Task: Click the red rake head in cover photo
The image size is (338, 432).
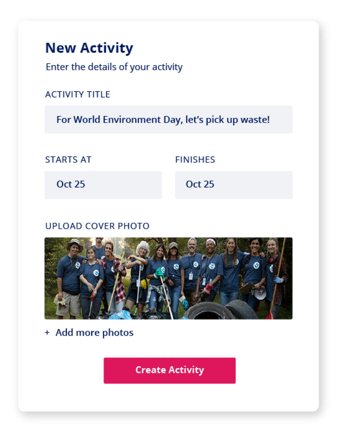Action: point(269,315)
